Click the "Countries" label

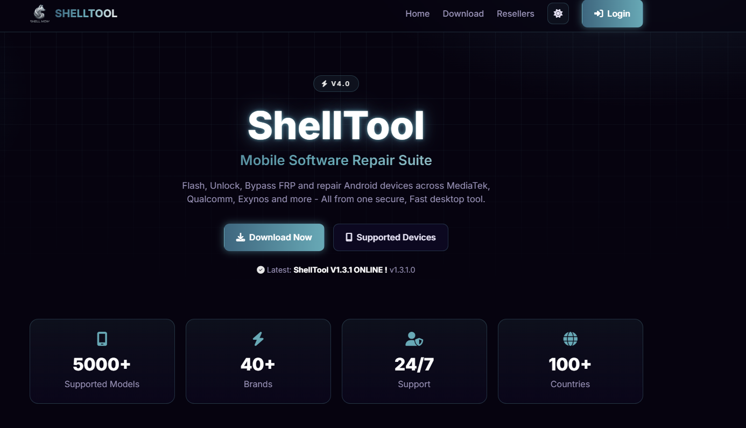pos(570,384)
